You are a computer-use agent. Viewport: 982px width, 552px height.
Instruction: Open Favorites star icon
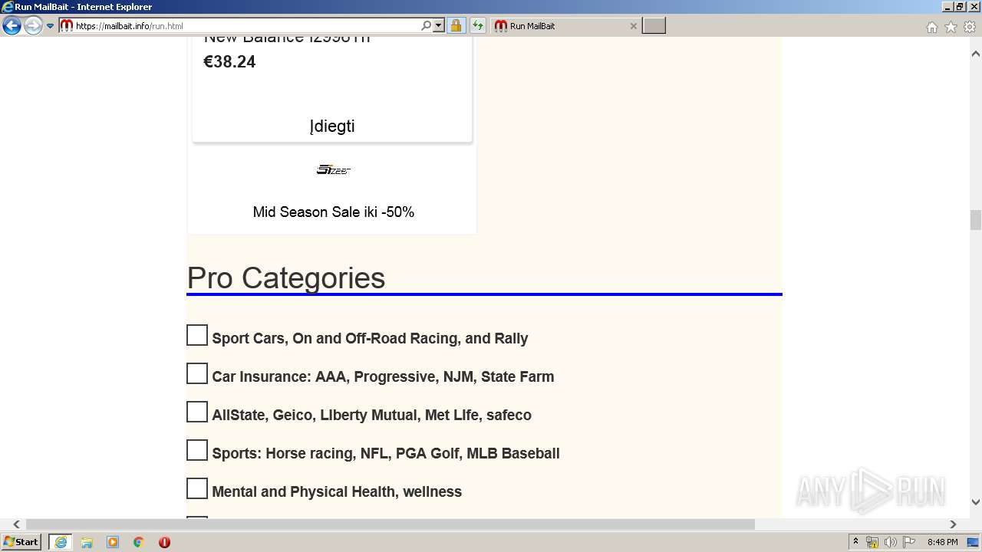pos(951,27)
